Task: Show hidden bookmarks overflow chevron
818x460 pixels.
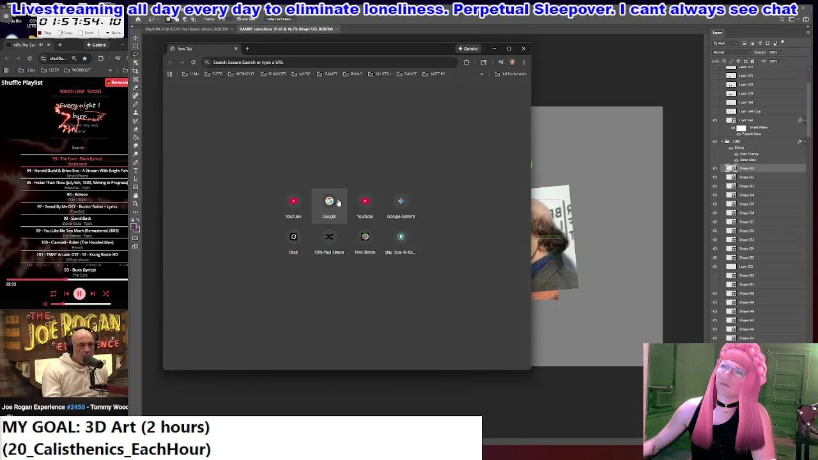Action: point(482,74)
